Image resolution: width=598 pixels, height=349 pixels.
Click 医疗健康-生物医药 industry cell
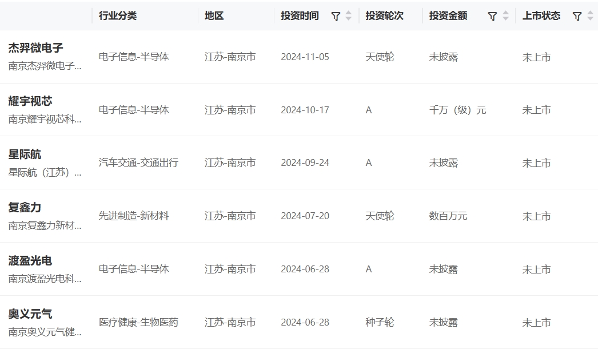[x=138, y=323]
